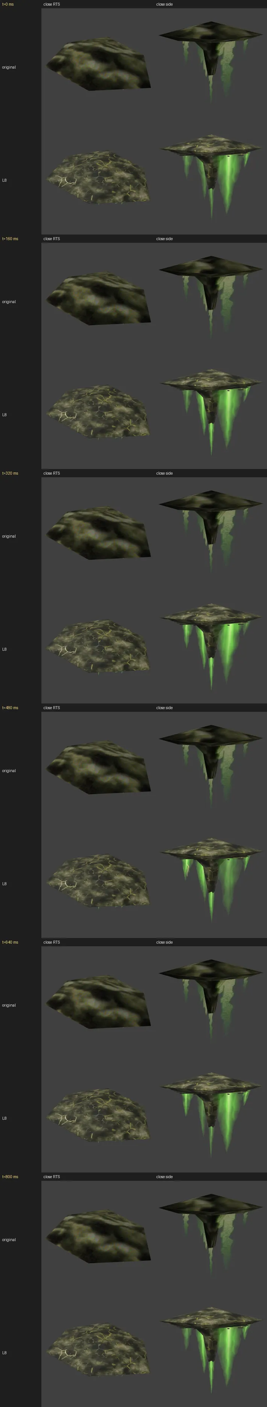
Task: Open L8 close side render at t=800 ms
Action: click(x=210, y=1350)
